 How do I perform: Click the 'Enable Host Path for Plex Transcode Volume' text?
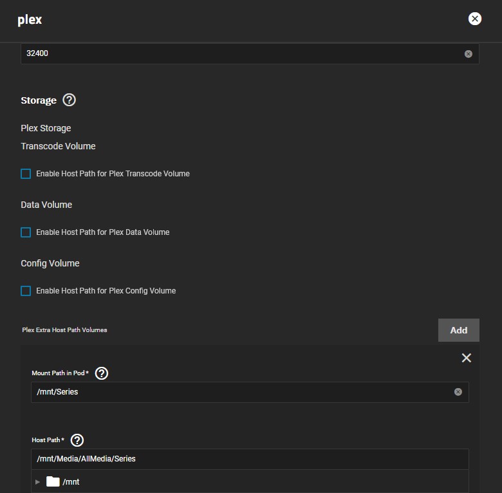point(113,174)
